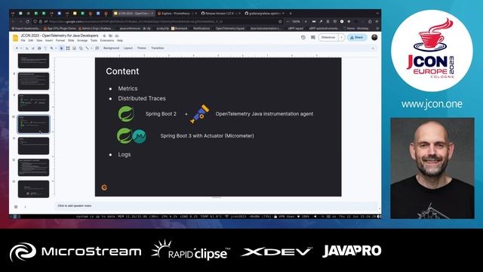This screenshot has height=272, width=483.
Task: Click the 'Spring Boot 2' text
Action: pyautogui.click(x=161, y=114)
